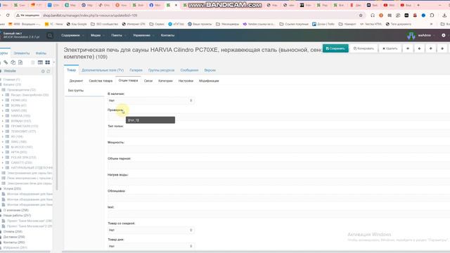Click the 'Объем парной' input field
Screen dimensions: 450x253
(278, 166)
